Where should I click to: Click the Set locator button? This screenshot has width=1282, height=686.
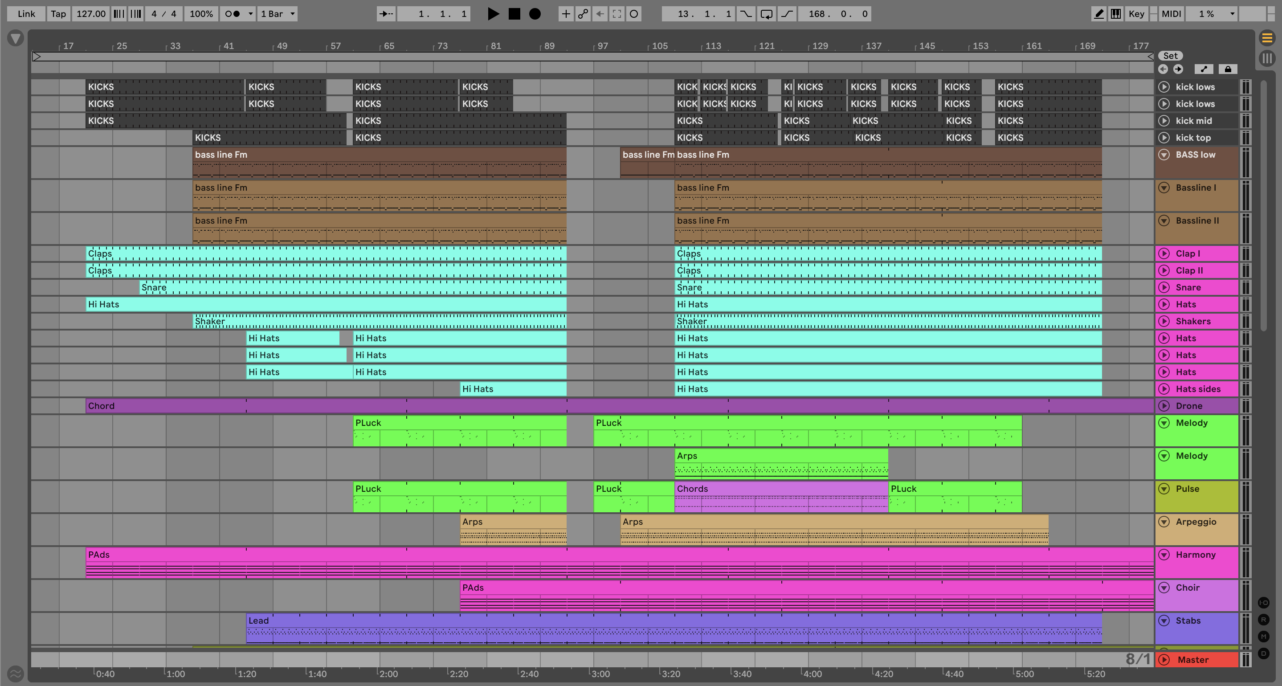(1170, 56)
